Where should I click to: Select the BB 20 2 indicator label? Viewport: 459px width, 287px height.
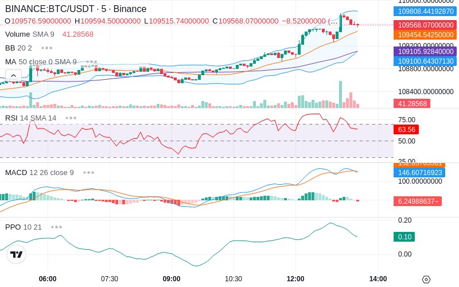(x=18, y=48)
